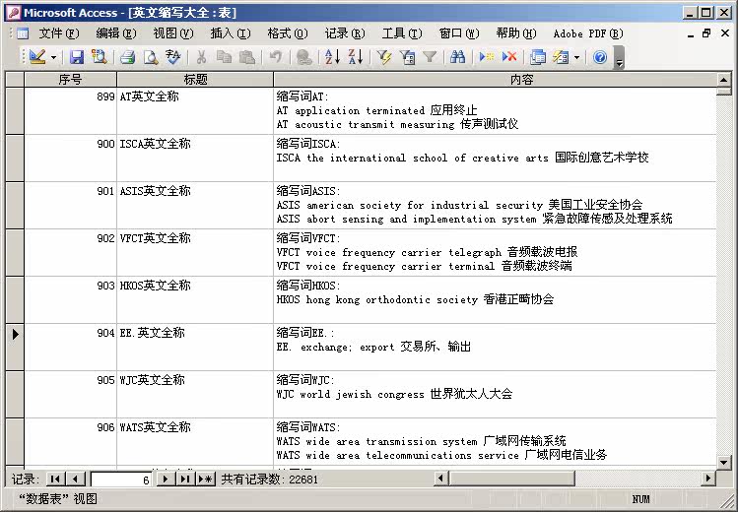The height and width of the screenshot is (512, 738).
Task: Select the 标题 column header
Action: (x=195, y=80)
